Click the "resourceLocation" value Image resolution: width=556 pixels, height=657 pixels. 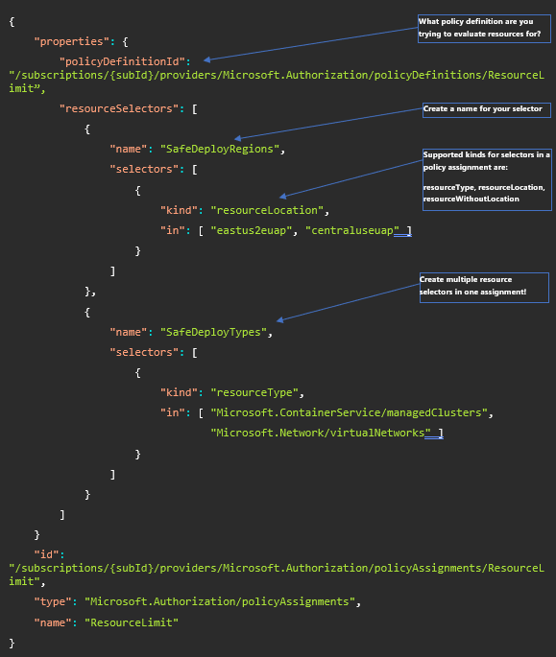tap(267, 210)
